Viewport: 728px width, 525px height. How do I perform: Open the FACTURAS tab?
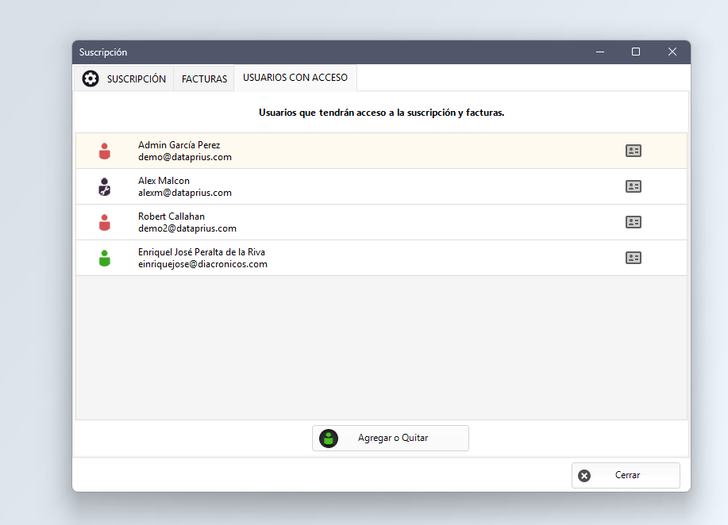[204, 79]
